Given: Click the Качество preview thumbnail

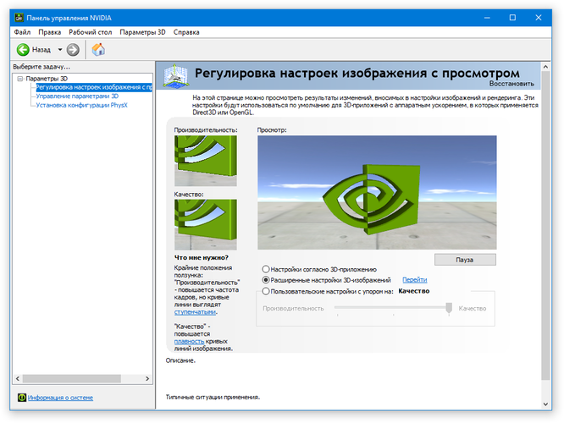Looking at the screenshot, I should click(206, 224).
